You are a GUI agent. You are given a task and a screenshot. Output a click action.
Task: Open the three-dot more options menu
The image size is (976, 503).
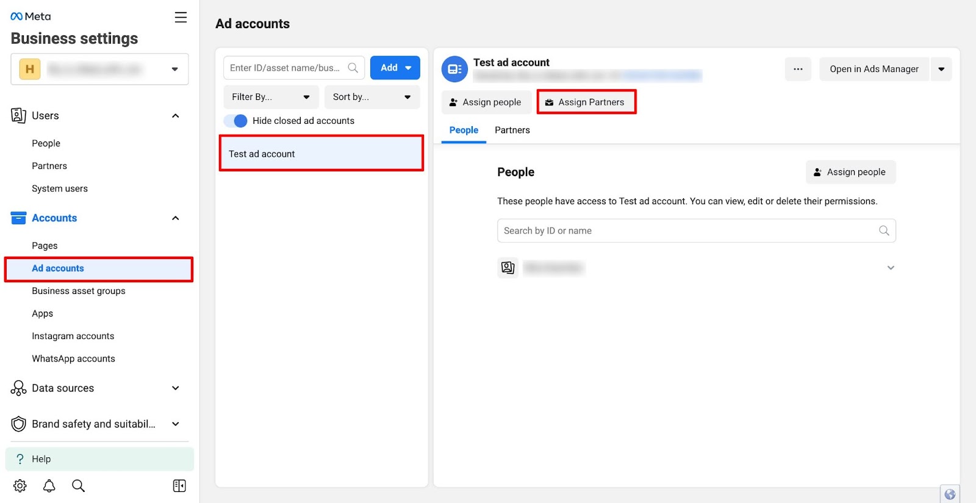798,69
